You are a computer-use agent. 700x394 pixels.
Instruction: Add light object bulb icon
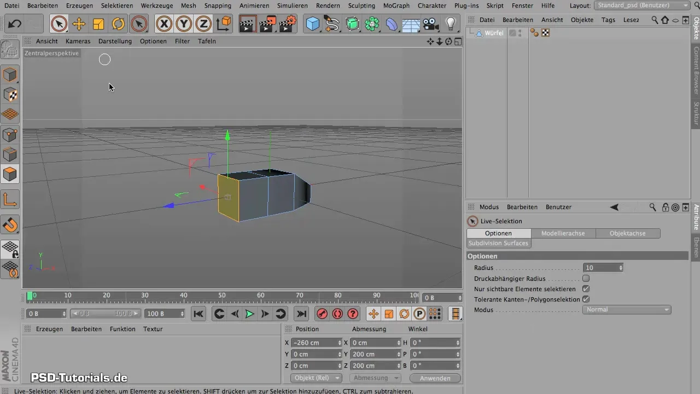click(450, 24)
